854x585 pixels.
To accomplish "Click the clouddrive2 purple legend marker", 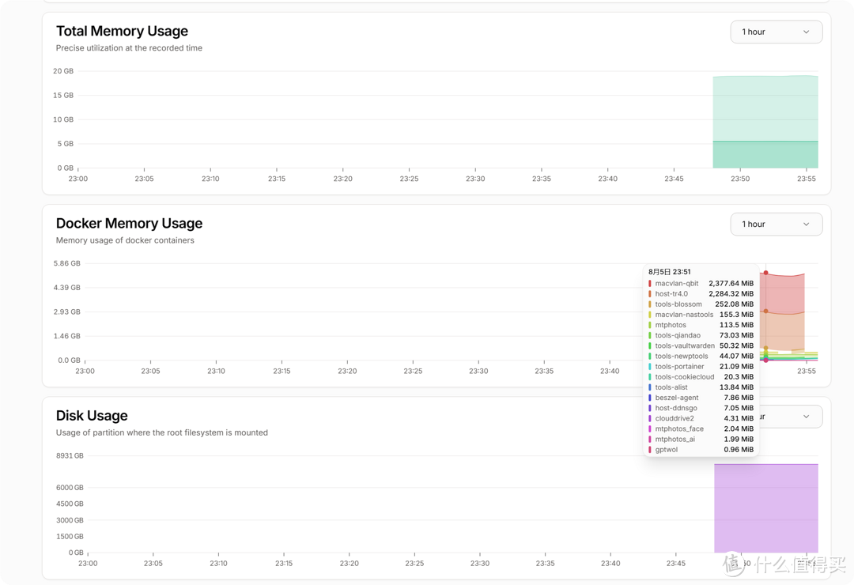I will [650, 417].
